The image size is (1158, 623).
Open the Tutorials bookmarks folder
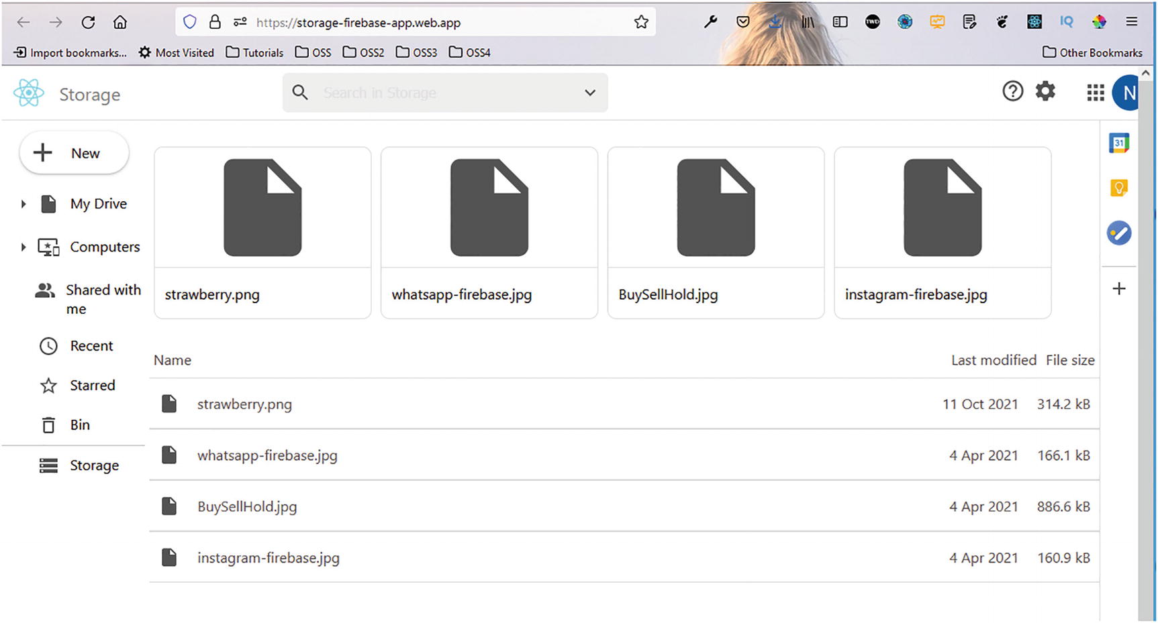[x=254, y=52]
